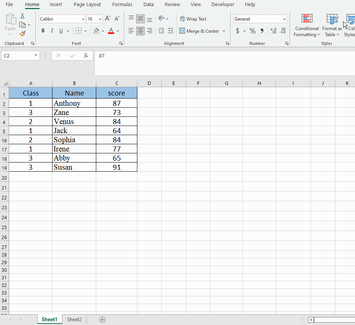Click the Wrap Text button
Screen dimensions: 355x325
click(193, 19)
